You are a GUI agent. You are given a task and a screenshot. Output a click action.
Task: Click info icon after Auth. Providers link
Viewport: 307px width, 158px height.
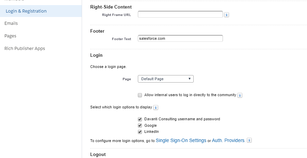(x=249, y=140)
